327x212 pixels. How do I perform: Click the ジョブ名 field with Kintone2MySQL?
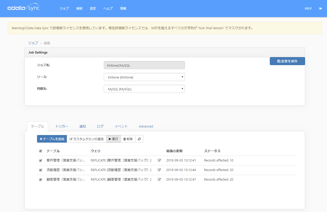click(x=144, y=65)
